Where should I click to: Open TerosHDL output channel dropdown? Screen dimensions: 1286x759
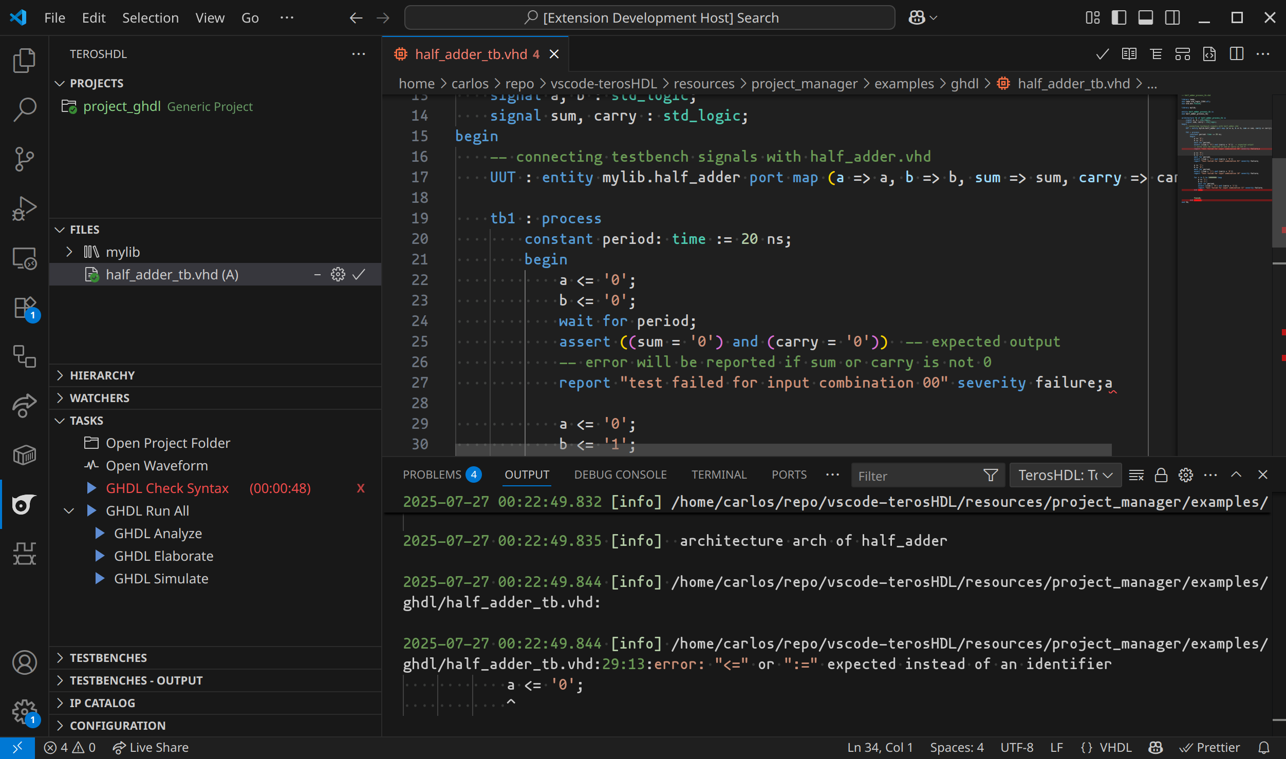coord(1065,475)
